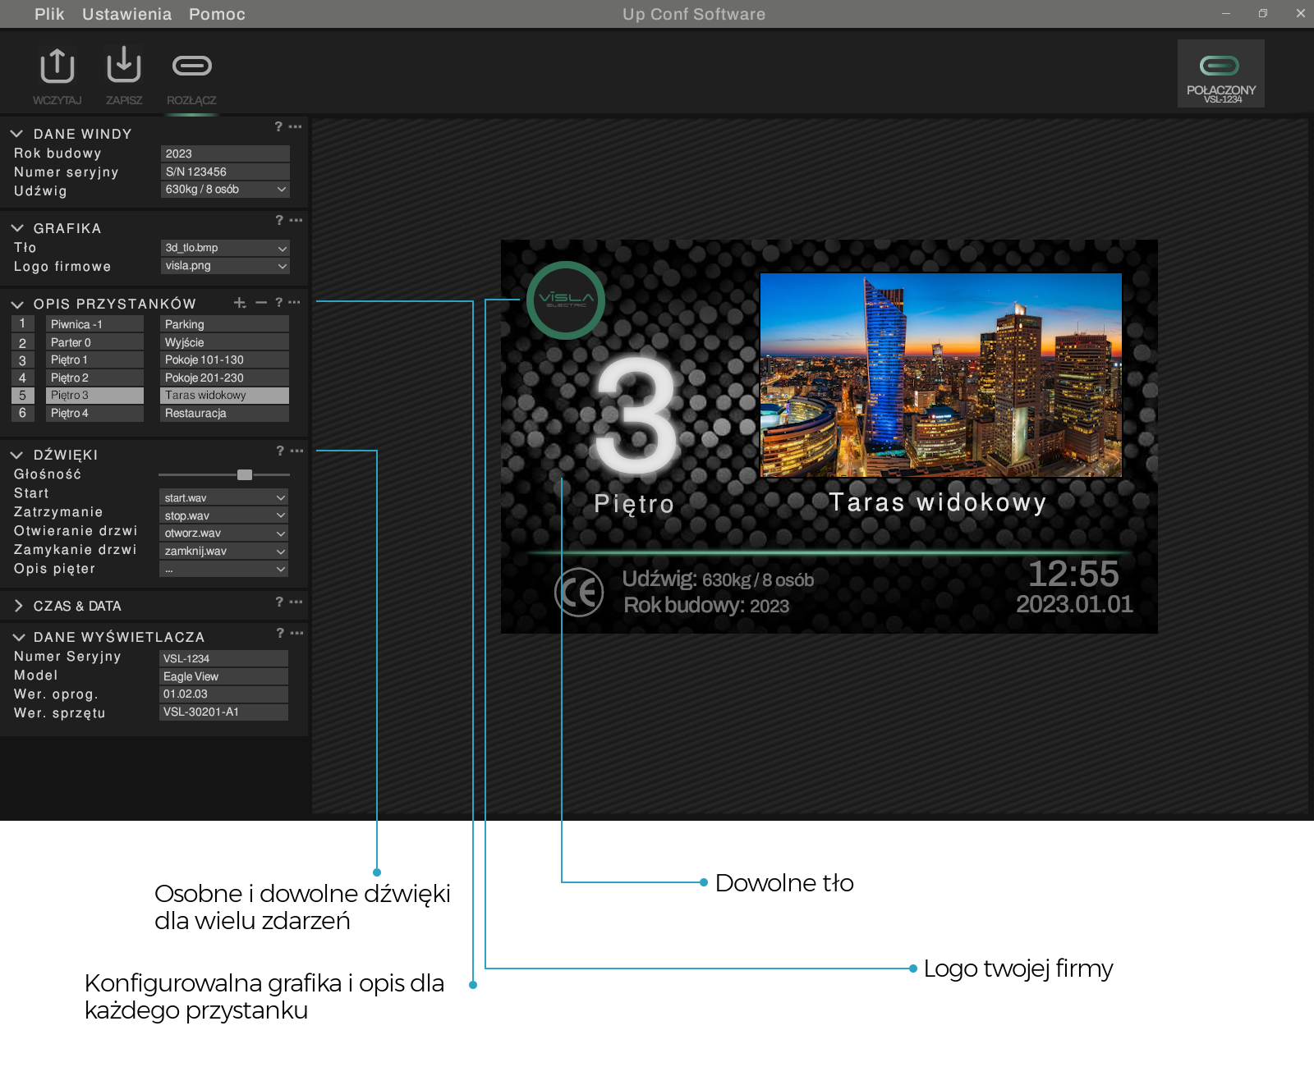Remove a stop with the minus icon
The image size is (1314, 1067).
pyautogui.click(x=261, y=303)
